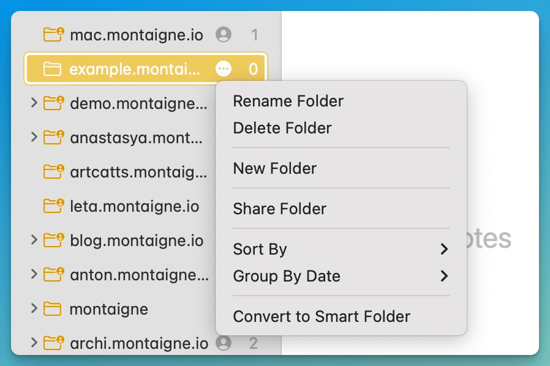Click shared-person icon next to mac.montaigne.io
This screenshot has height=366, width=550.
click(224, 34)
